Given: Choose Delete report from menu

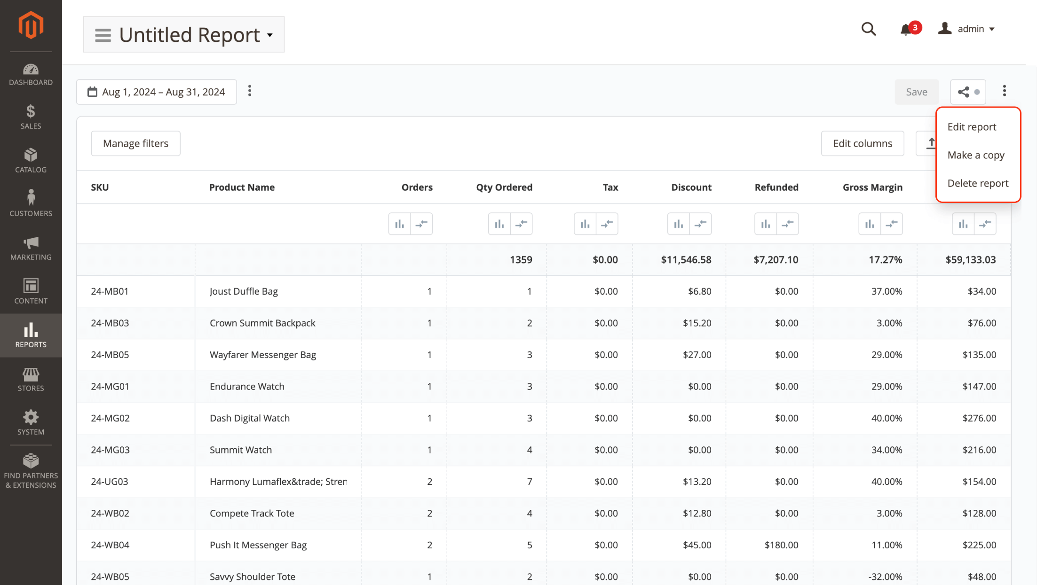Looking at the screenshot, I should click(978, 183).
